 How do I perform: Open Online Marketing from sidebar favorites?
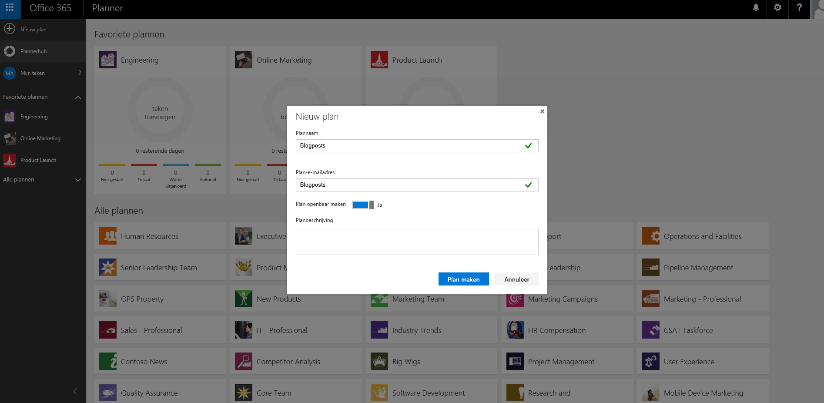pos(43,138)
